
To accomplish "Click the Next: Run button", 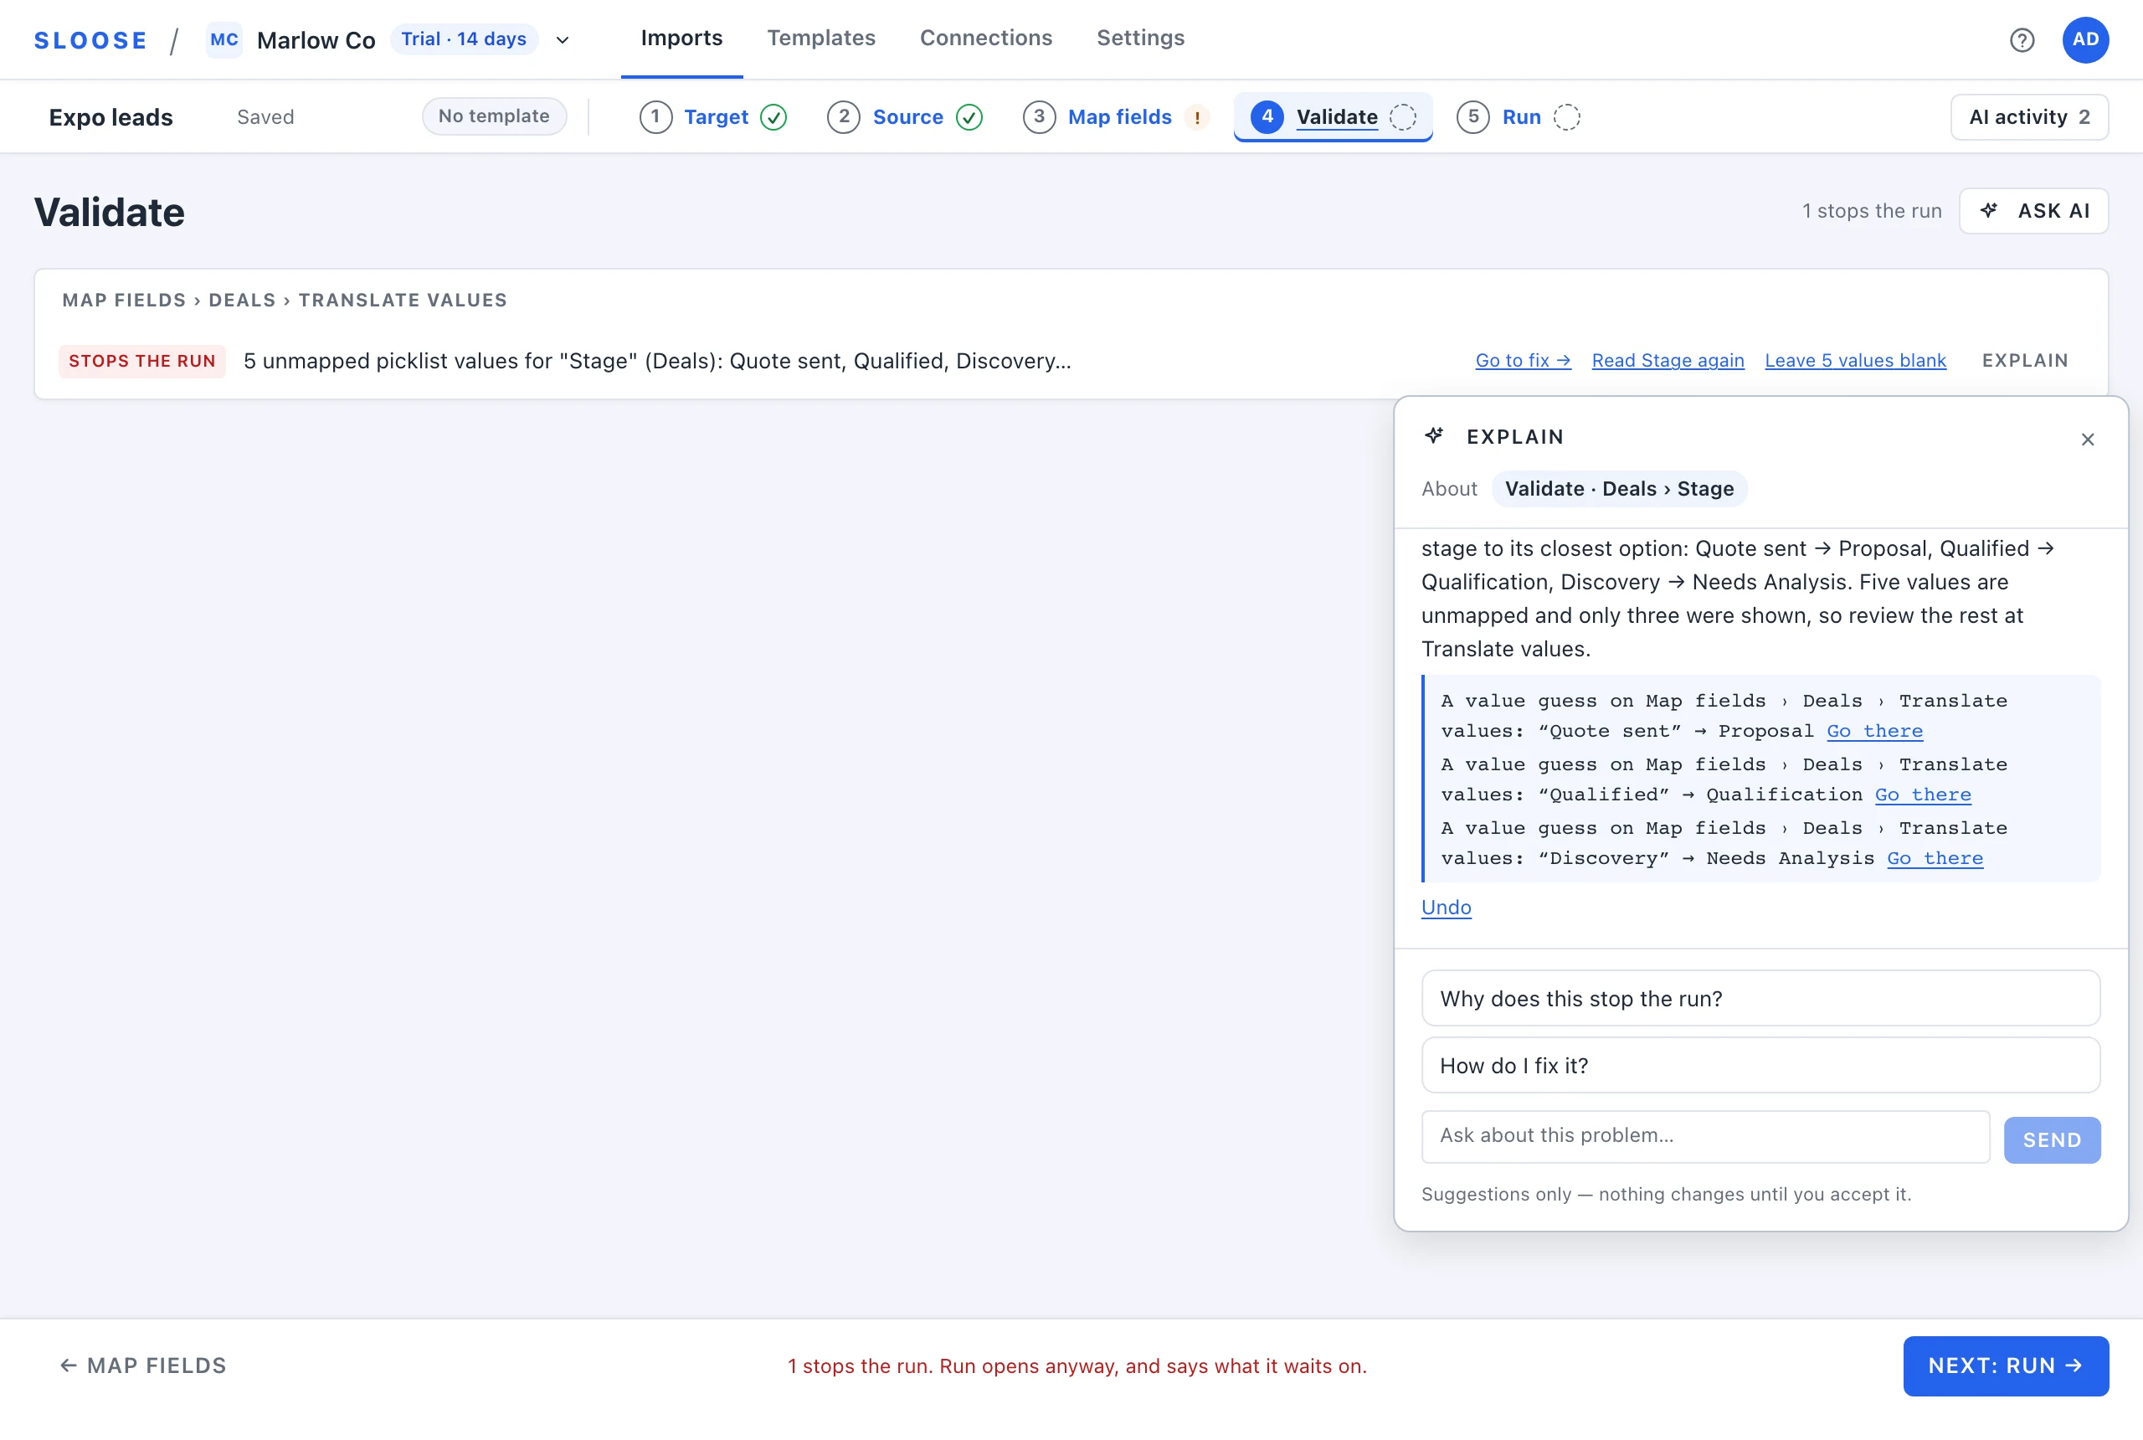I will (2005, 1366).
